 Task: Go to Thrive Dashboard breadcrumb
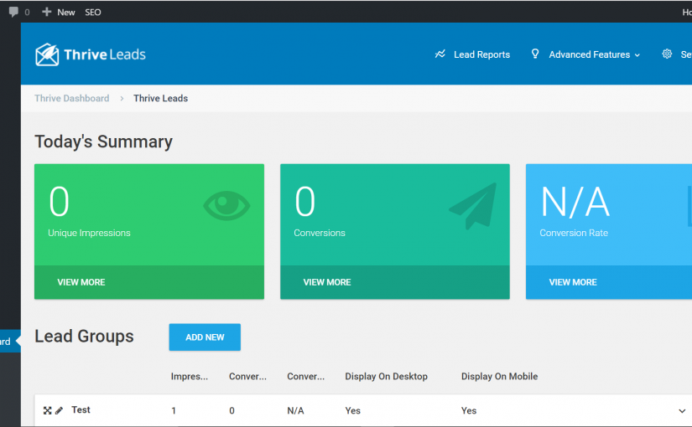[x=72, y=98]
